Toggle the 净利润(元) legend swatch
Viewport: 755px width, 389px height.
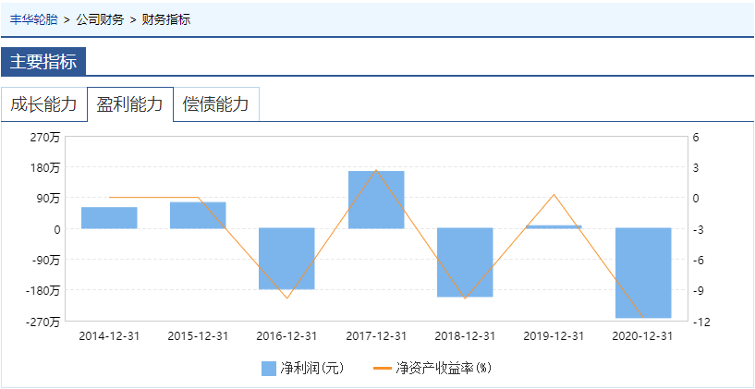coord(269,369)
